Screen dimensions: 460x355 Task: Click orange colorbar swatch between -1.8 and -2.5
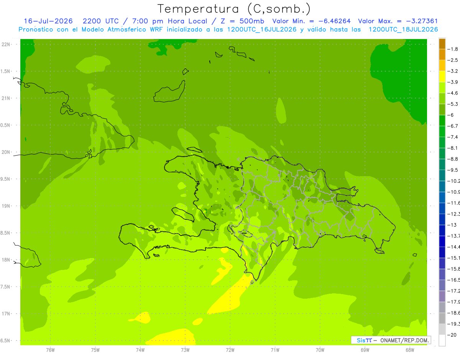click(442, 55)
